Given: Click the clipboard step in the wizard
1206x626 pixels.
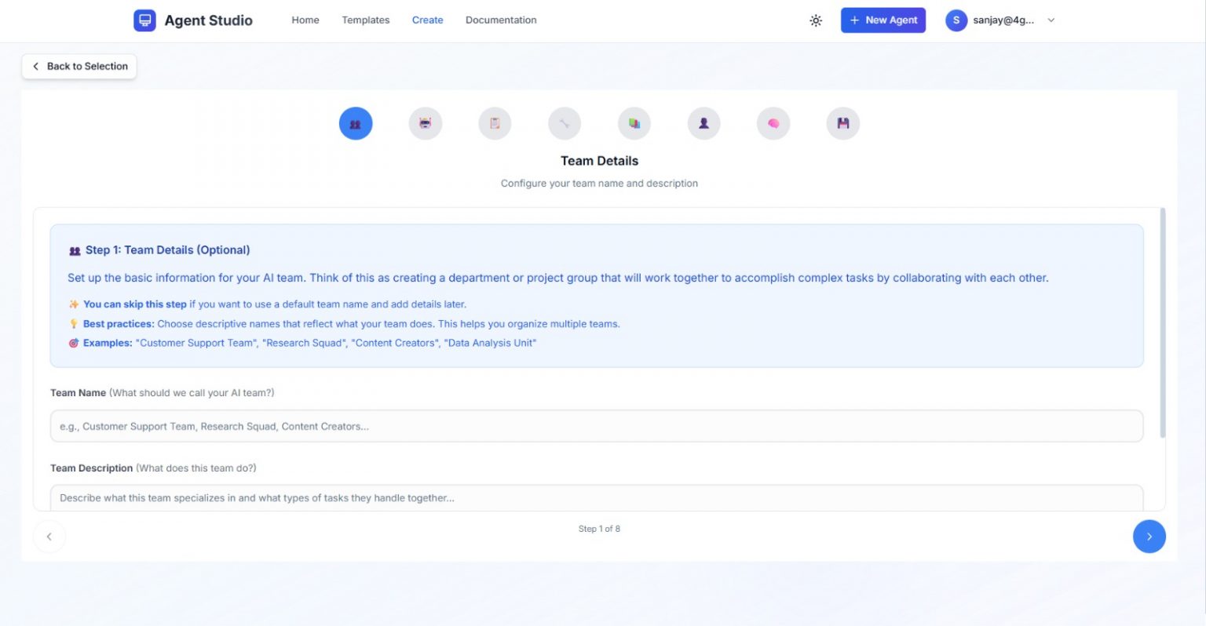Looking at the screenshot, I should click(x=495, y=123).
